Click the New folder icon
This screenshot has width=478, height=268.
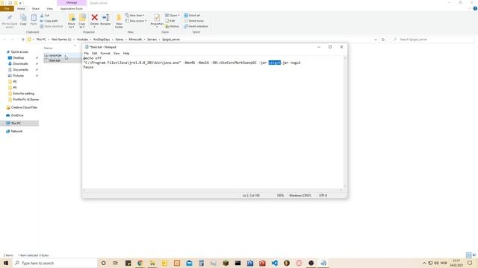[119, 18]
